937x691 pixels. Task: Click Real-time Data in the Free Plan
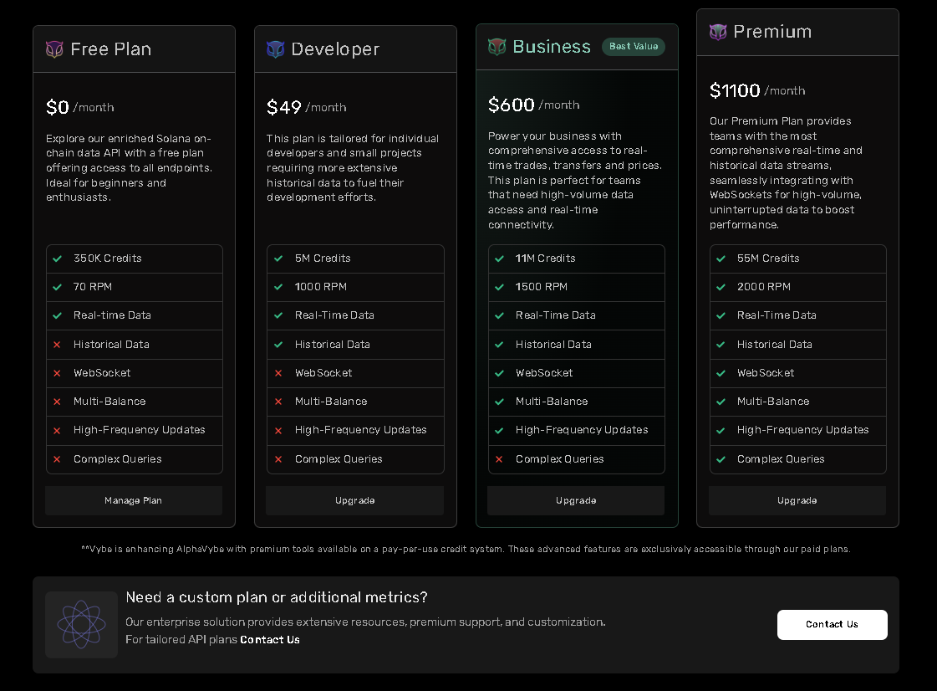click(112, 315)
